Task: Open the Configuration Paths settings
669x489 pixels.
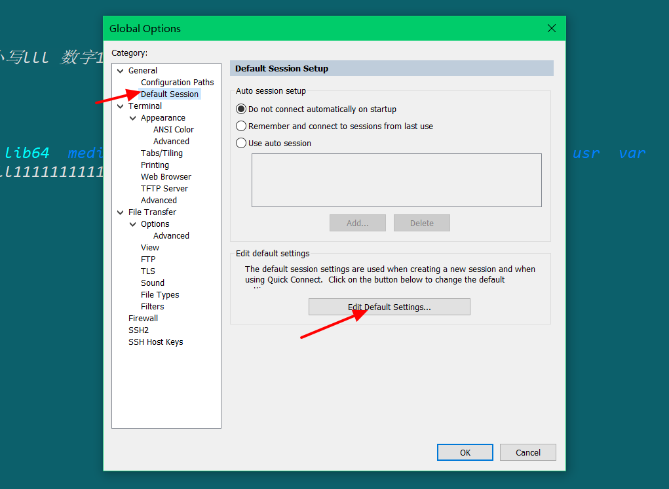Action: pos(177,82)
